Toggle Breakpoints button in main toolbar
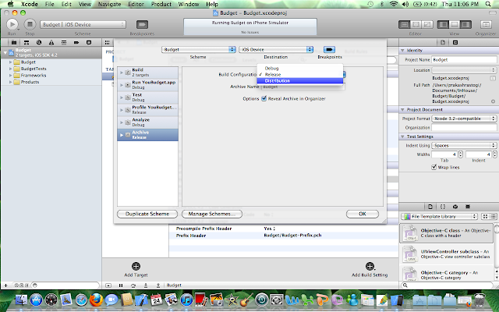The height and width of the screenshot is (312, 499). point(142,24)
